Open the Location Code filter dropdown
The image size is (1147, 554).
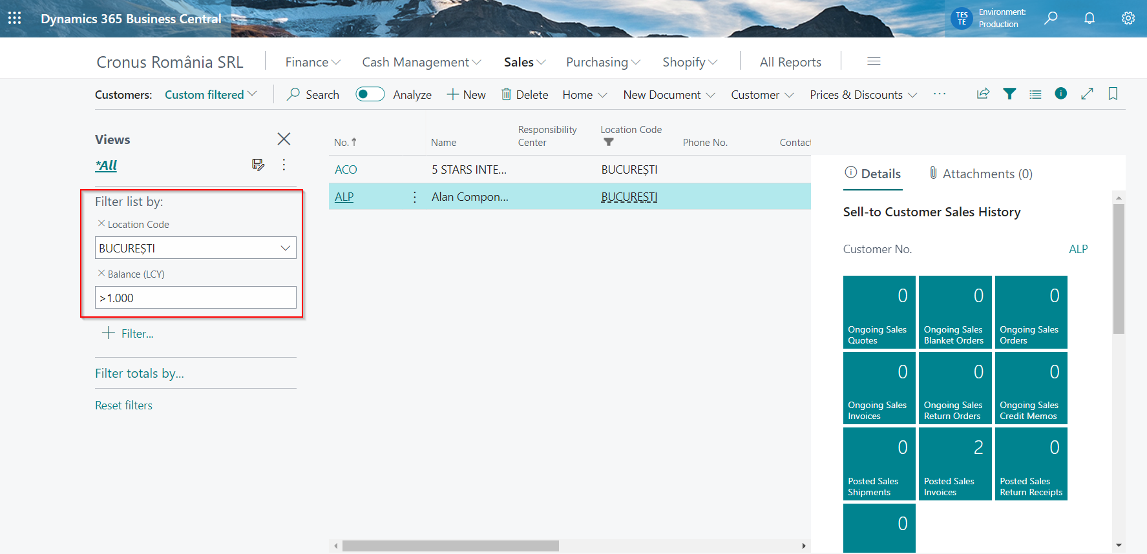285,248
